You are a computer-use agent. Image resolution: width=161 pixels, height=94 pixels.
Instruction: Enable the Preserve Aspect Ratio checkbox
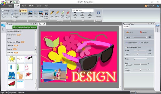pyautogui.click(x=126, y=47)
